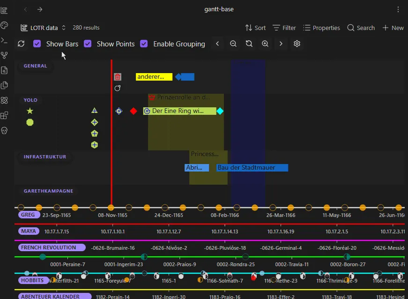408x299 pixels.
Task: Open Search in the base
Action: coord(361,28)
